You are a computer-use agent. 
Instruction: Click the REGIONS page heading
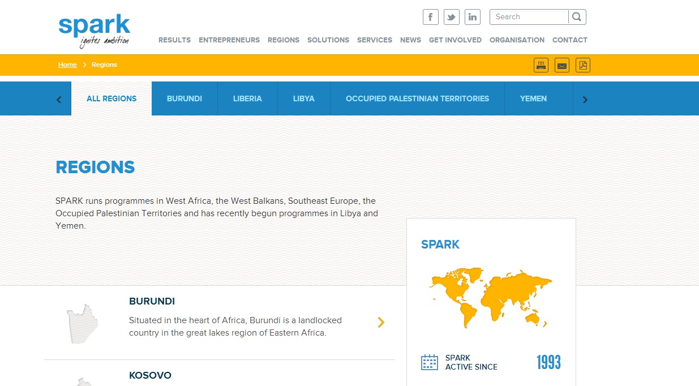pyautogui.click(x=95, y=167)
